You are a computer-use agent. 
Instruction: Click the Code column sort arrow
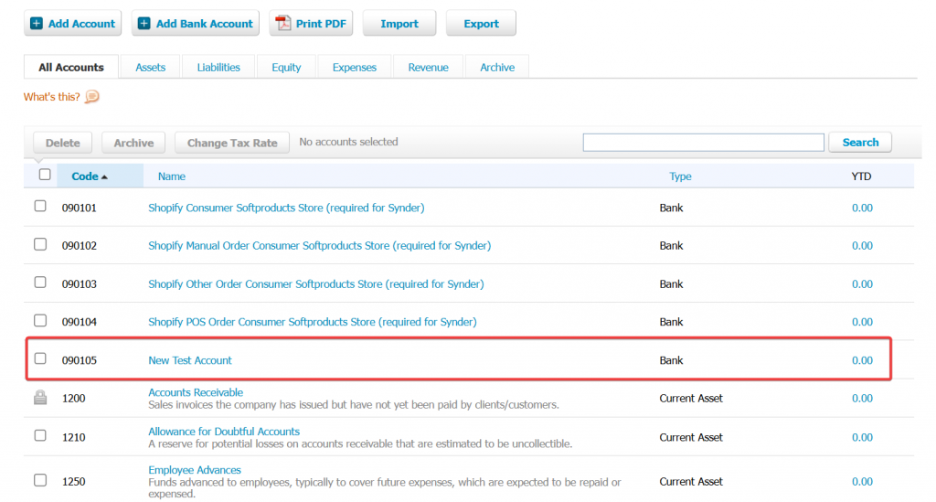pyautogui.click(x=104, y=176)
